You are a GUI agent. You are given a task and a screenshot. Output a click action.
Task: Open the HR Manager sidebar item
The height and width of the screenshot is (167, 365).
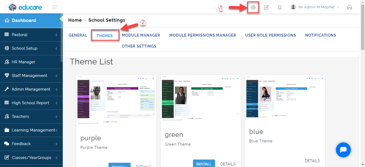(x=31, y=62)
